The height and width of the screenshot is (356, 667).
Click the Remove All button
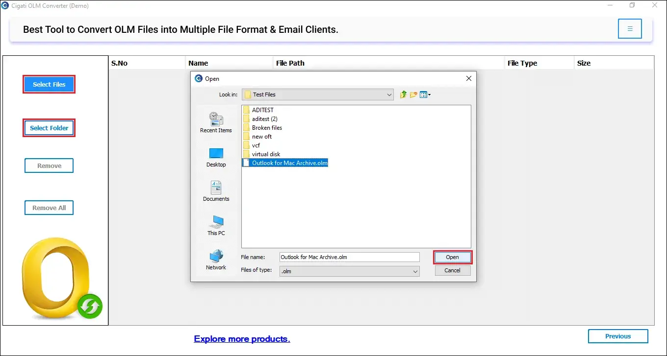point(49,208)
